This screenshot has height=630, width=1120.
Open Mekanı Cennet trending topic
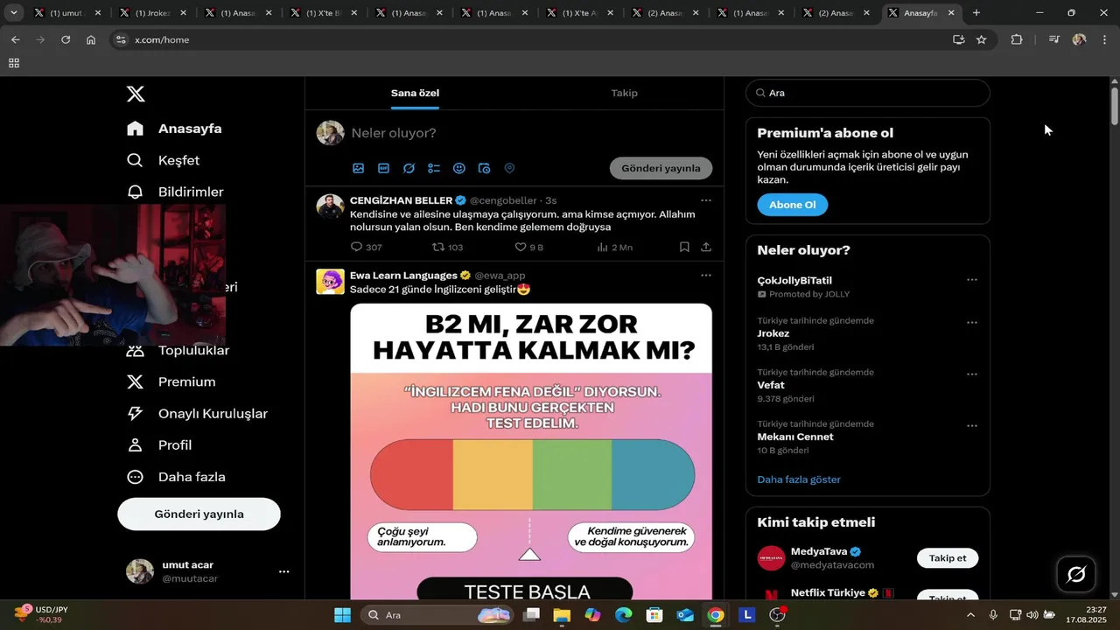[794, 437]
